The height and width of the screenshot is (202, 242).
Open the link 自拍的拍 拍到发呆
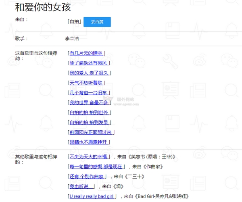[89, 123]
